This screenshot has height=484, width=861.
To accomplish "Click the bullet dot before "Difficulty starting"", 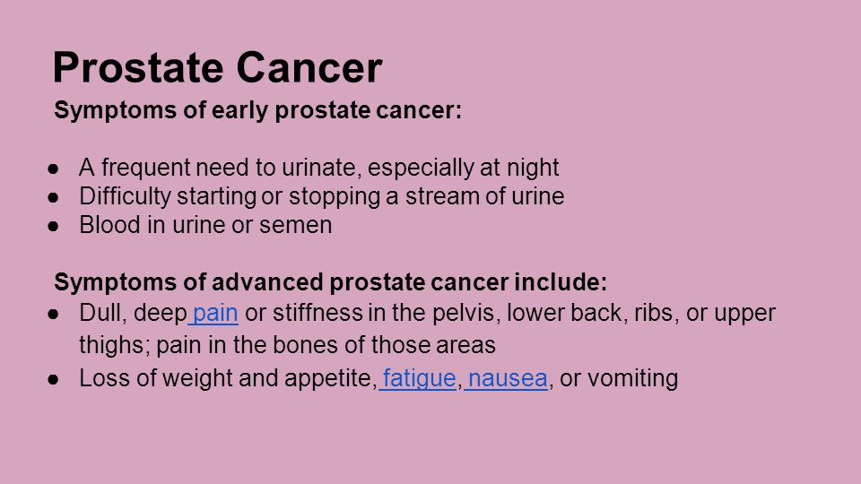I will (53, 197).
